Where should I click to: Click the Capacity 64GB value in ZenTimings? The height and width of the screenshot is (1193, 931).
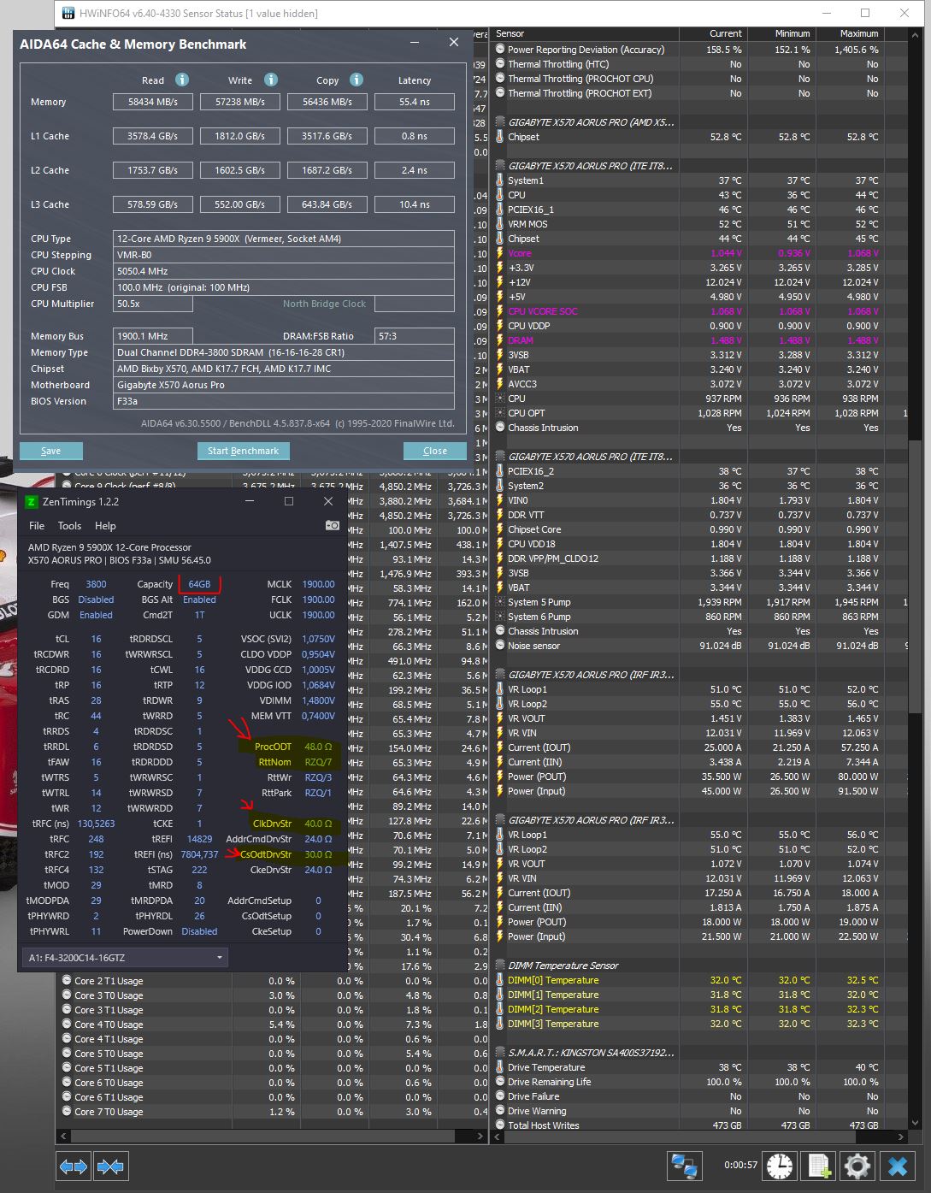point(199,584)
